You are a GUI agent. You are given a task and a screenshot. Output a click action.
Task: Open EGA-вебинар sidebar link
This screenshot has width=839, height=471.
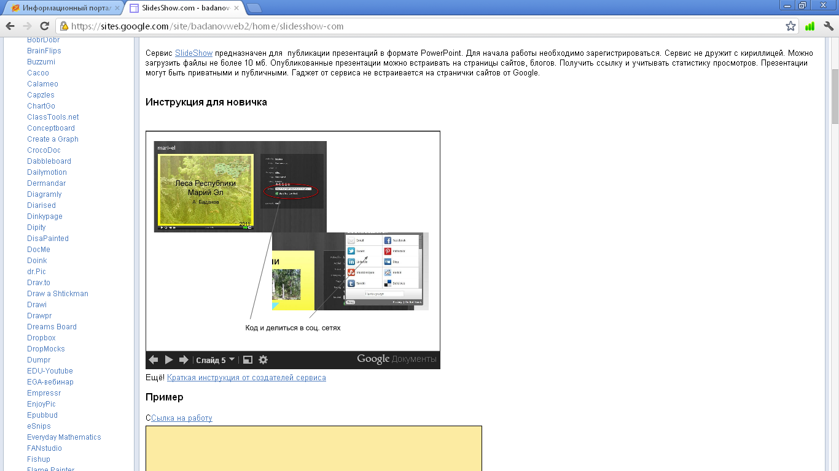pyautogui.click(x=50, y=382)
